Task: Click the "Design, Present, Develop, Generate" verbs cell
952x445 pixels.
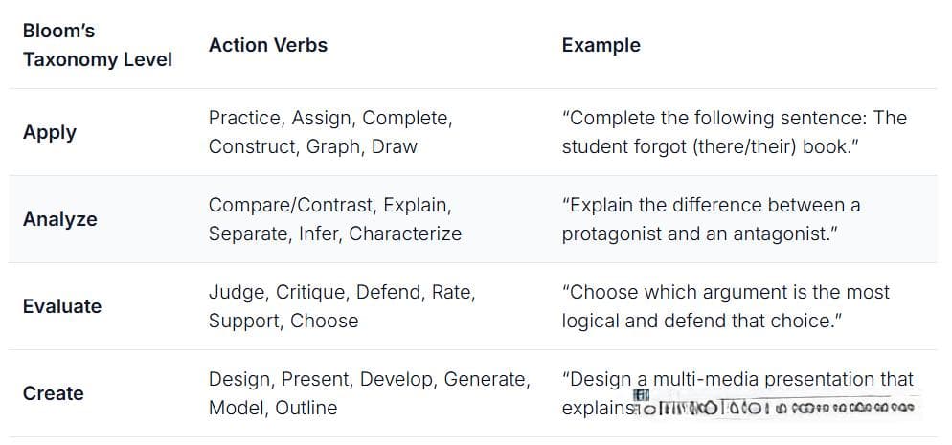Action: (369, 393)
